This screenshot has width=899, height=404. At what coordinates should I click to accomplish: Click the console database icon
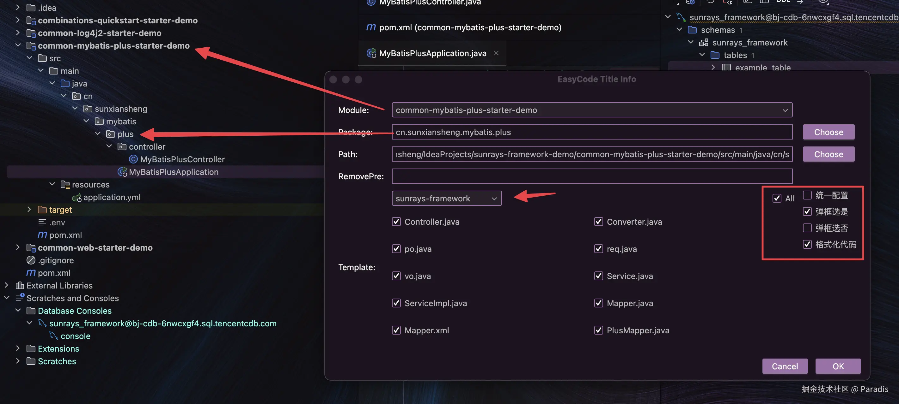click(x=53, y=336)
